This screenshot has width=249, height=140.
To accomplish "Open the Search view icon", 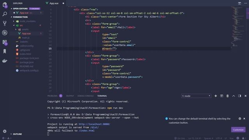I will (5, 14).
